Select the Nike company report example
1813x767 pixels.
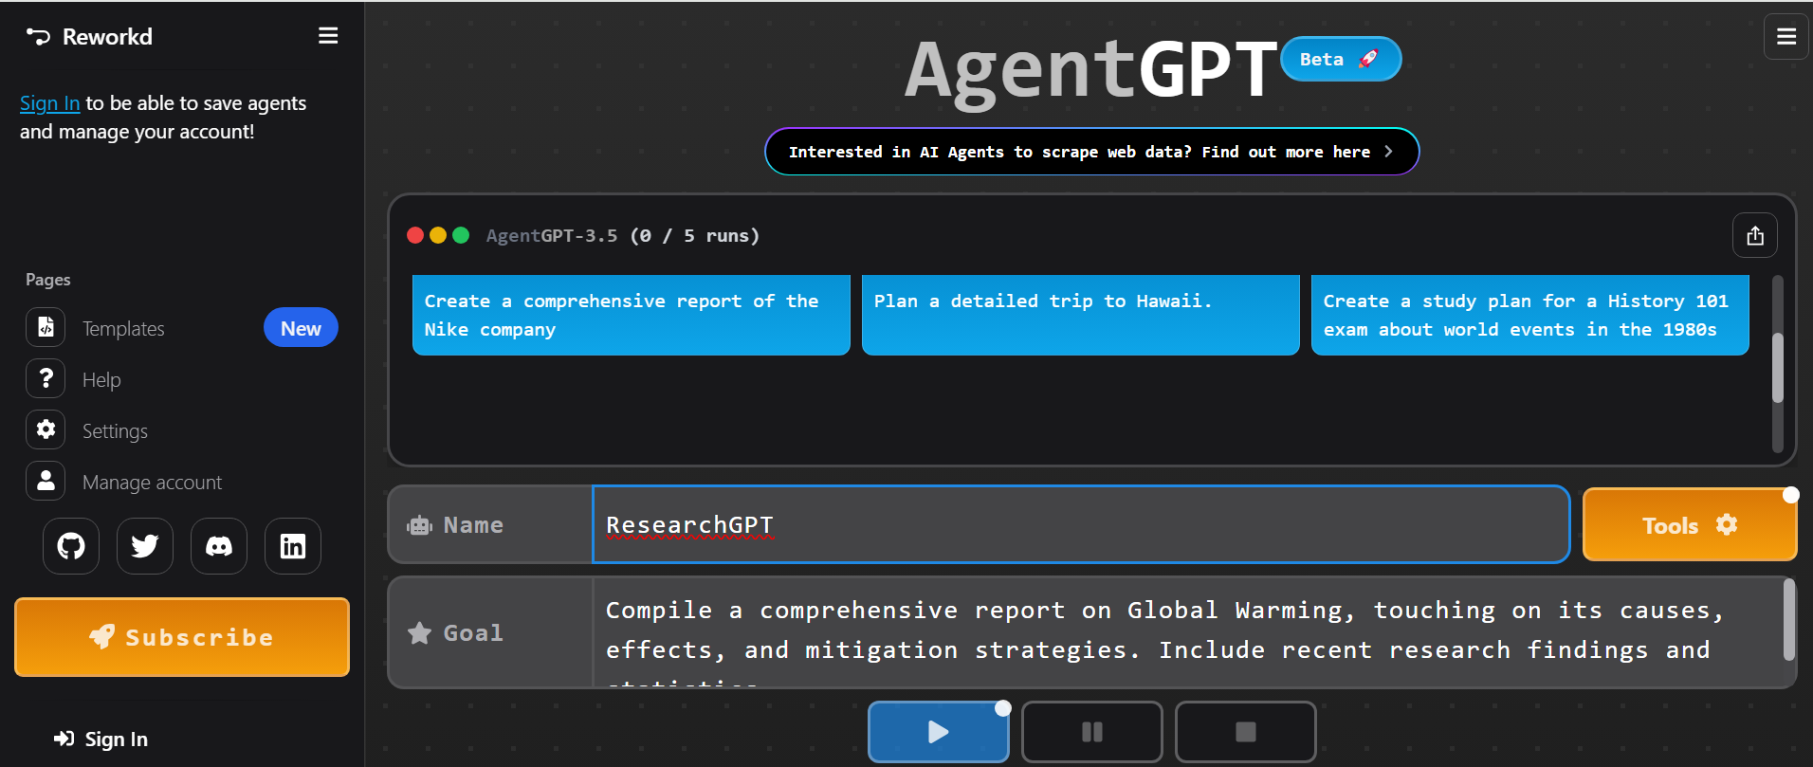pyautogui.click(x=632, y=315)
